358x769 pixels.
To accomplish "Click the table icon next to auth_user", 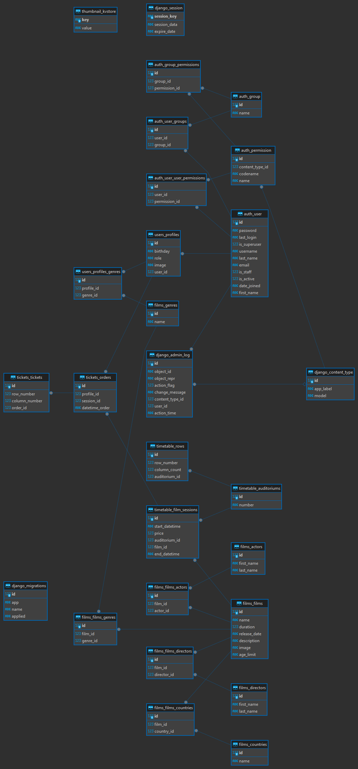I will (x=240, y=214).
